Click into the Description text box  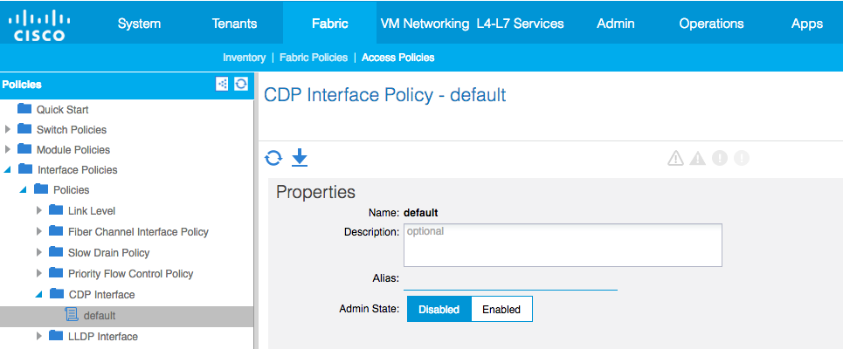tap(563, 245)
